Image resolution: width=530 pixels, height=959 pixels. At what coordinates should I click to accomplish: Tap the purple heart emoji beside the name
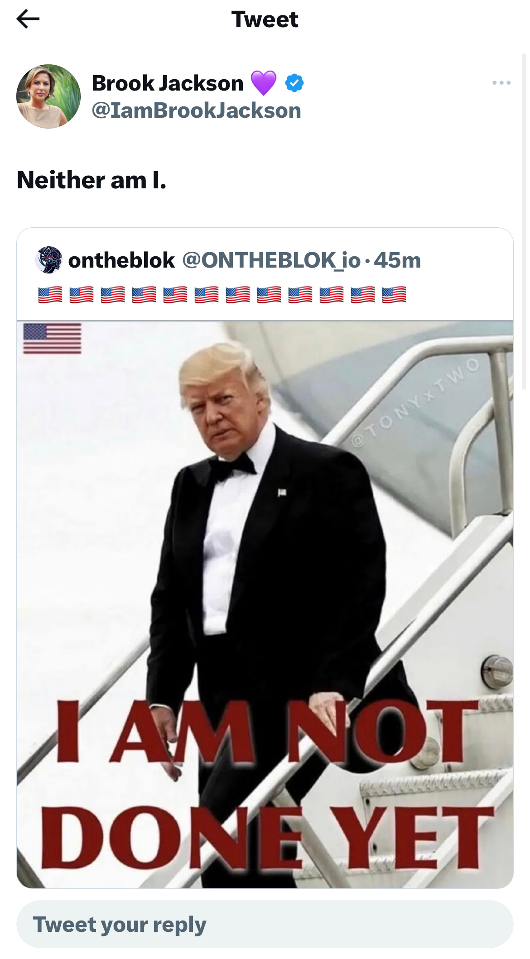[263, 83]
